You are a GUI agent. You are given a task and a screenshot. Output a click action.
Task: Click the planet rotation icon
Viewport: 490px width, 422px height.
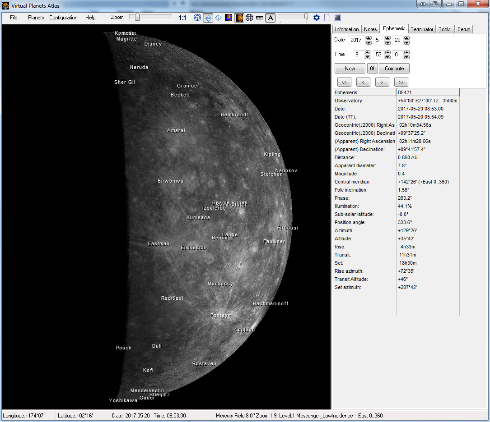pyautogui.click(x=229, y=18)
